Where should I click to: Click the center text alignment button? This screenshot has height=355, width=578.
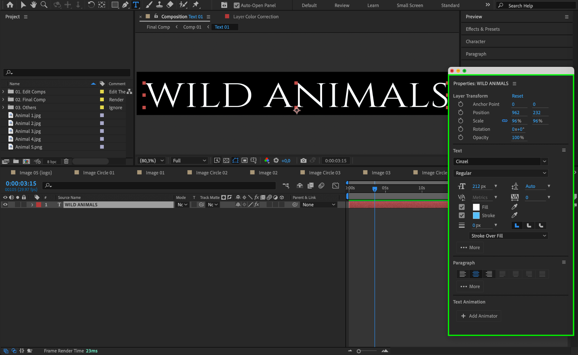(476, 274)
